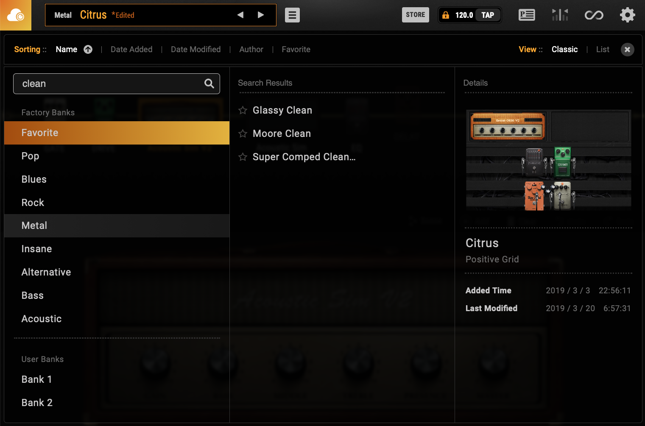Click the Citrus preset name in header
The image size is (645, 426).
(93, 15)
